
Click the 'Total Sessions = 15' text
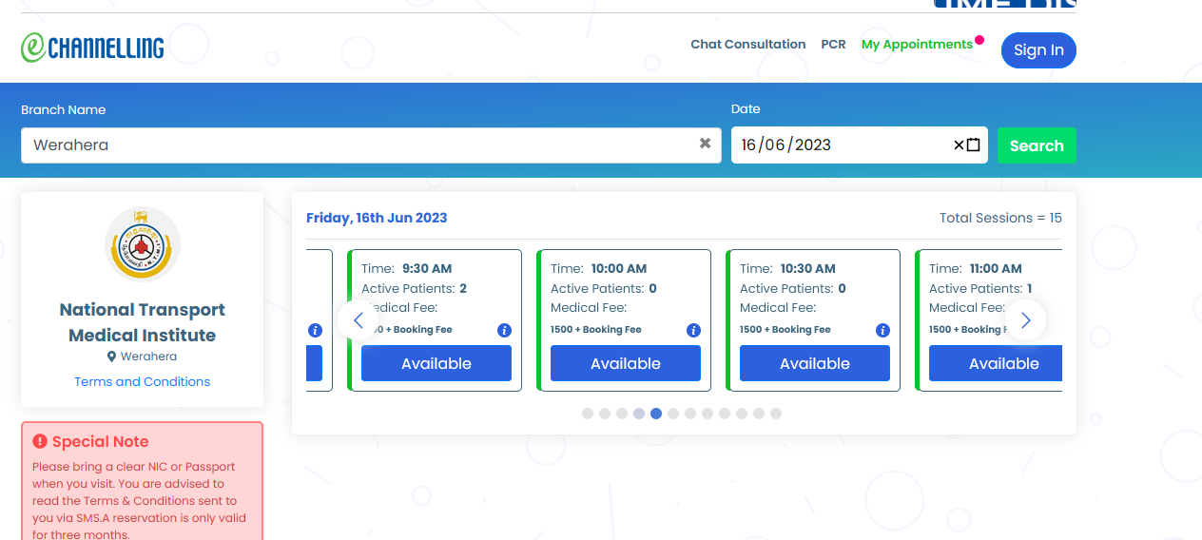(x=1000, y=218)
